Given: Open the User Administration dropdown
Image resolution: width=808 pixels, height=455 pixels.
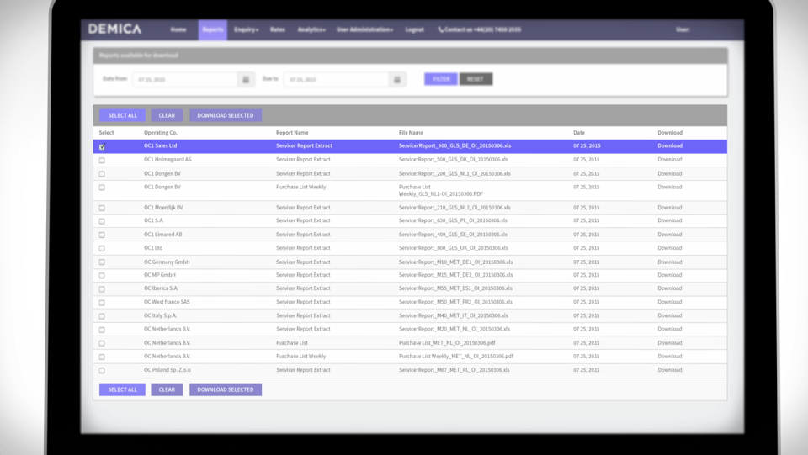Looking at the screenshot, I should (x=364, y=29).
